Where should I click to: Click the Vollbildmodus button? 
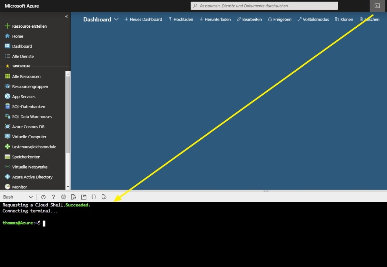pos(313,19)
